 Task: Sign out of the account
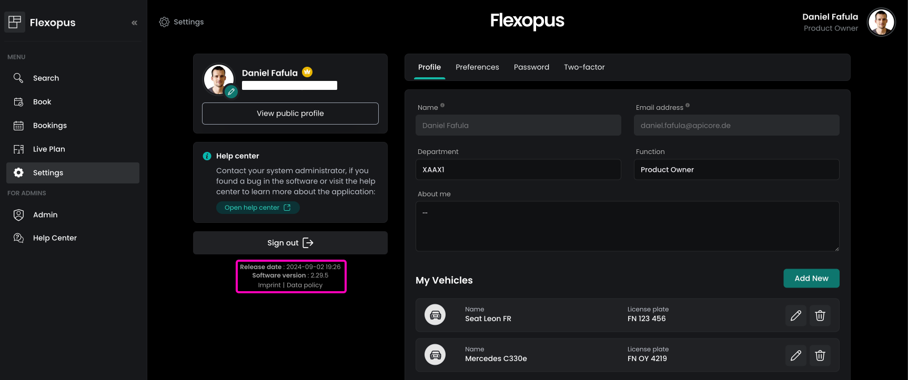pyautogui.click(x=290, y=243)
